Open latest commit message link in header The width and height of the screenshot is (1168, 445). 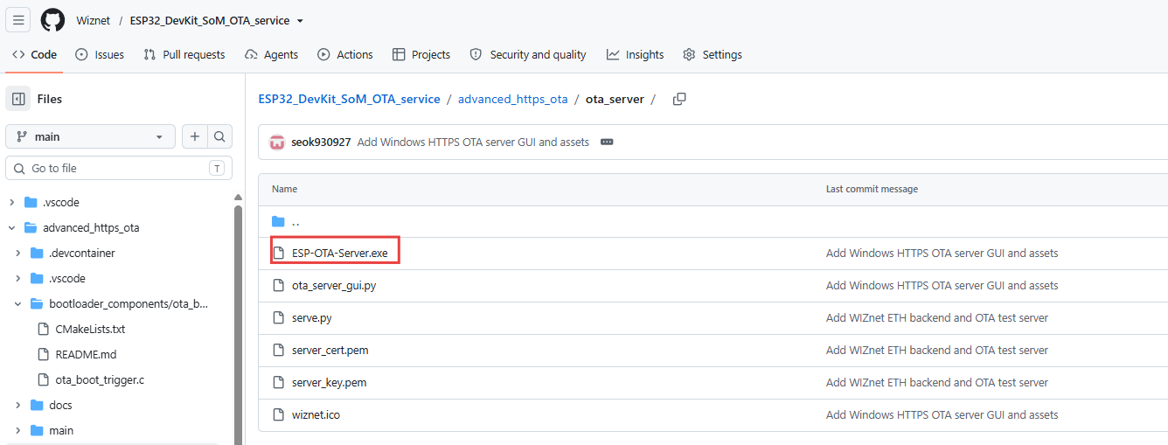coord(473,142)
